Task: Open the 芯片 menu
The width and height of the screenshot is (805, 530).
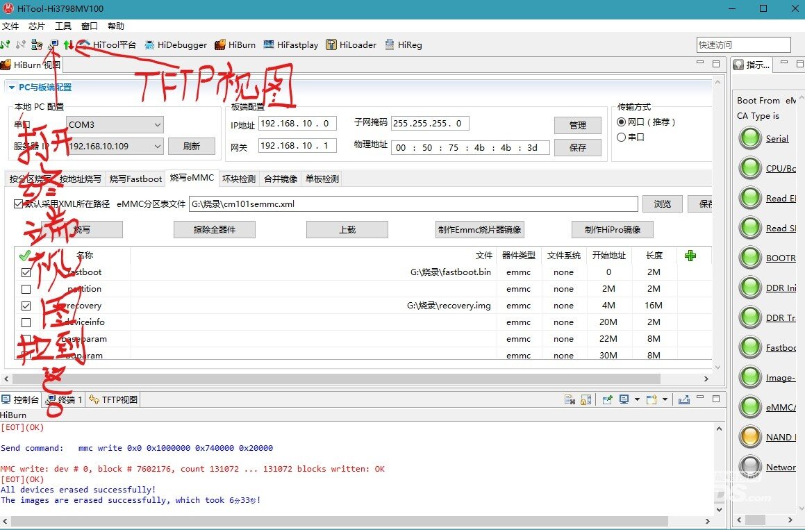Action: point(36,26)
